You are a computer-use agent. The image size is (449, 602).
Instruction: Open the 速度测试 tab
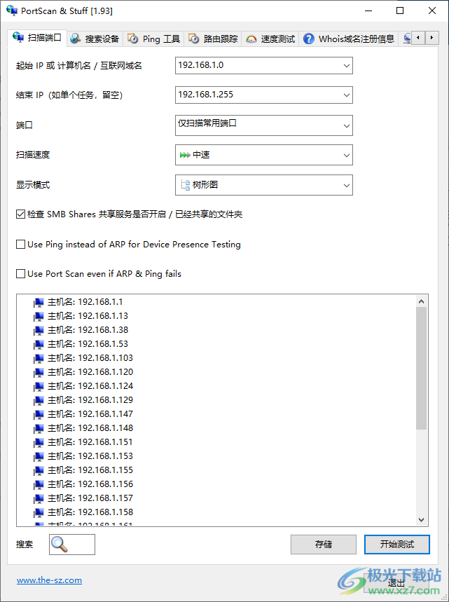pyautogui.click(x=270, y=39)
